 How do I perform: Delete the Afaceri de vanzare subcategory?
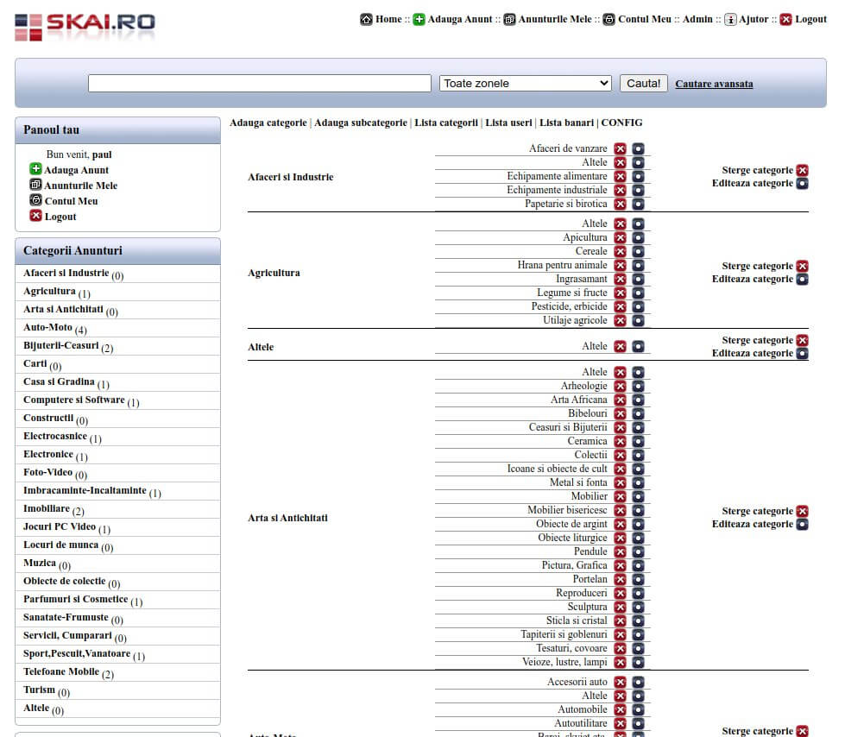point(621,148)
